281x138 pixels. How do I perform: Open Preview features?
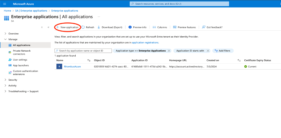click(184, 27)
